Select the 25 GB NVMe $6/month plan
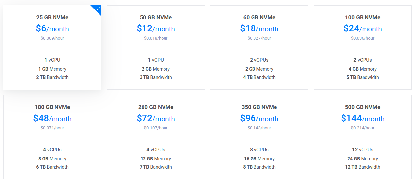Screen dimensions: 419x186 tap(52, 47)
